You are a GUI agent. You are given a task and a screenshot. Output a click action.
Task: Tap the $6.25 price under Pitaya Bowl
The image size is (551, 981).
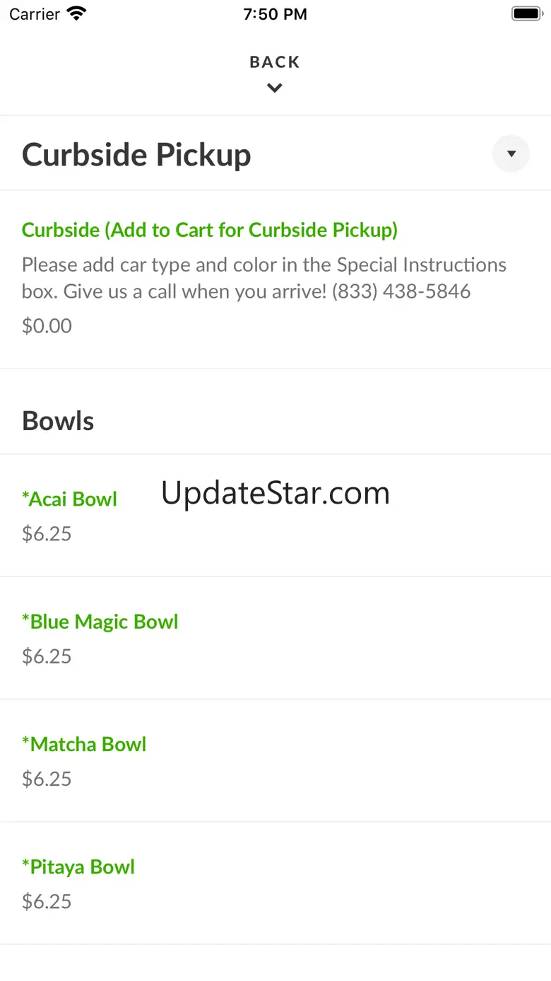pos(47,902)
